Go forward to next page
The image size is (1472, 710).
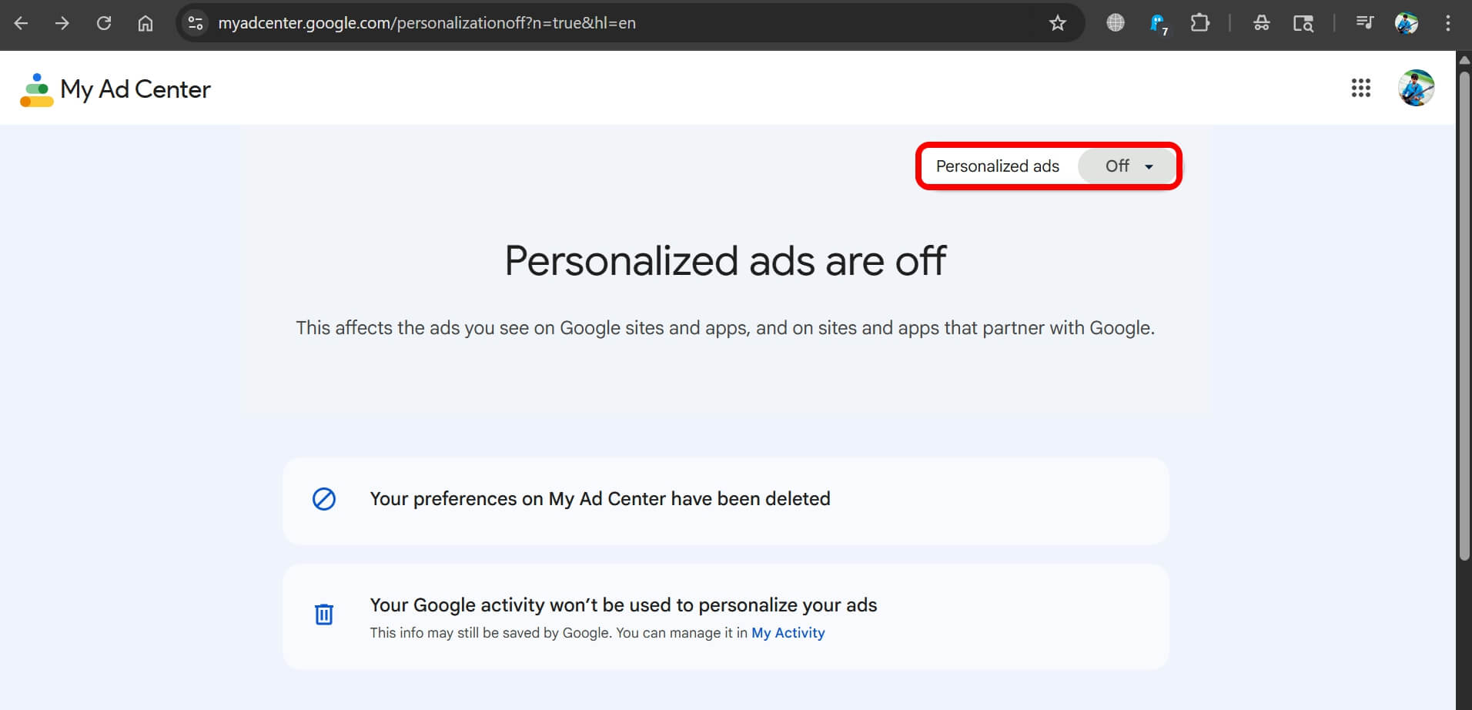point(62,23)
